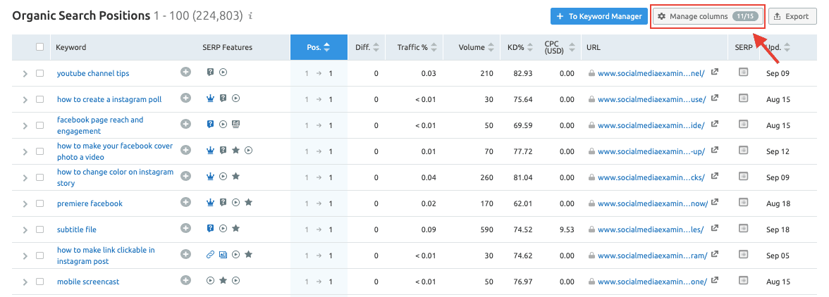The height and width of the screenshot is (297, 829).
Task: Toggle the select-all checkbox in table header
Action: [x=40, y=47]
